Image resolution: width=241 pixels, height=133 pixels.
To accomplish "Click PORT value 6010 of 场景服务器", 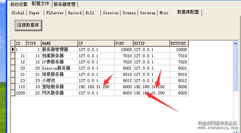I will click(124, 74).
